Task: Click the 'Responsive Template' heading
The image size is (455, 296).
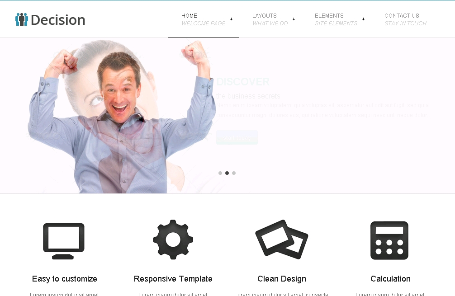Action: click(173, 279)
